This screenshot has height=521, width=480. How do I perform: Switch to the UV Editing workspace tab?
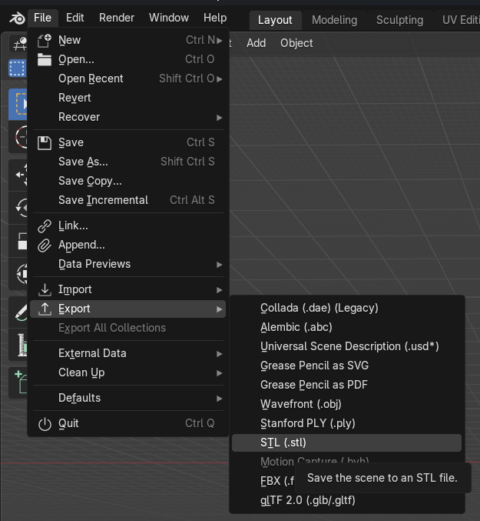[x=461, y=20]
